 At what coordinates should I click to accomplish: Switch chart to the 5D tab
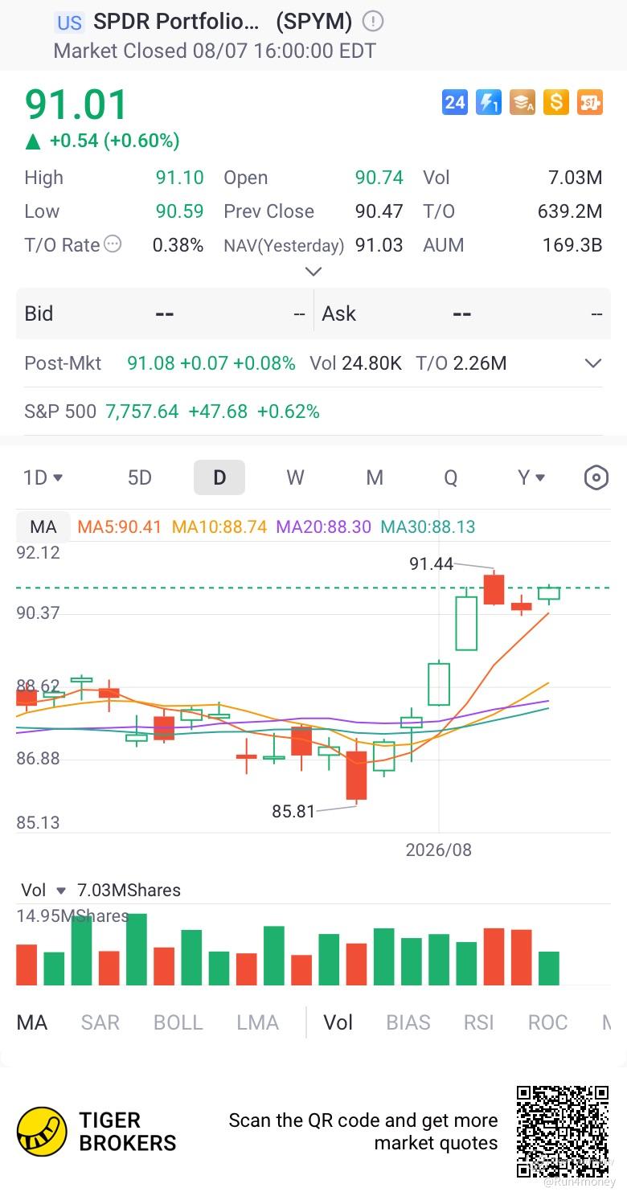pos(140,478)
